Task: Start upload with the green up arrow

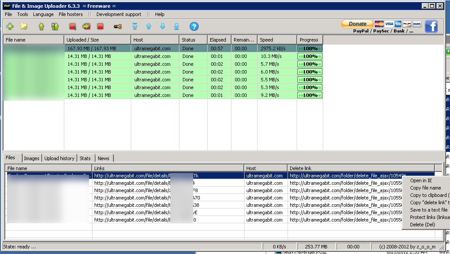Action: [41, 26]
